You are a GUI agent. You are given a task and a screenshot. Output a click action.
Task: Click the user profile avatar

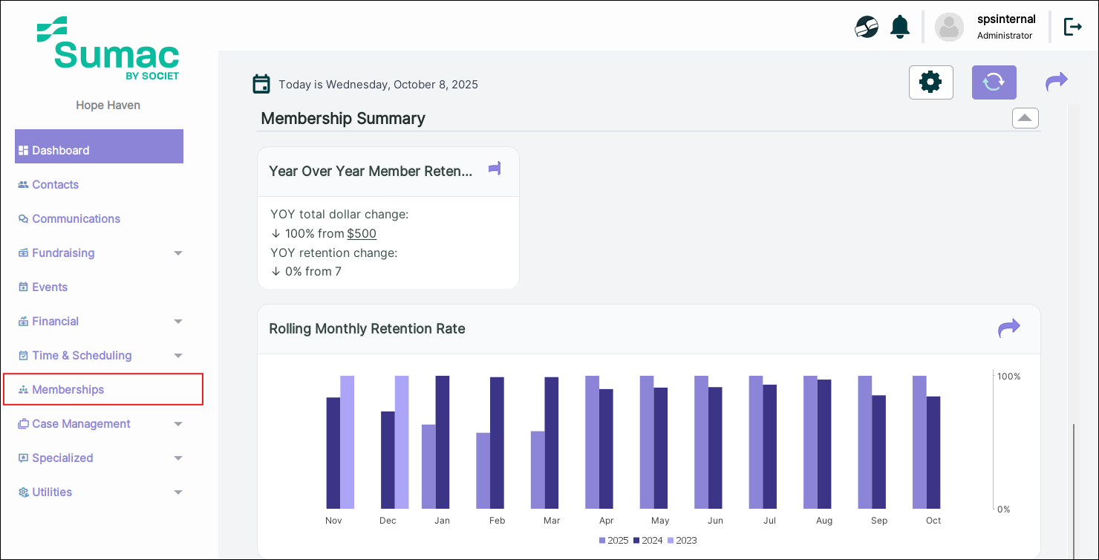click(948, 27)
